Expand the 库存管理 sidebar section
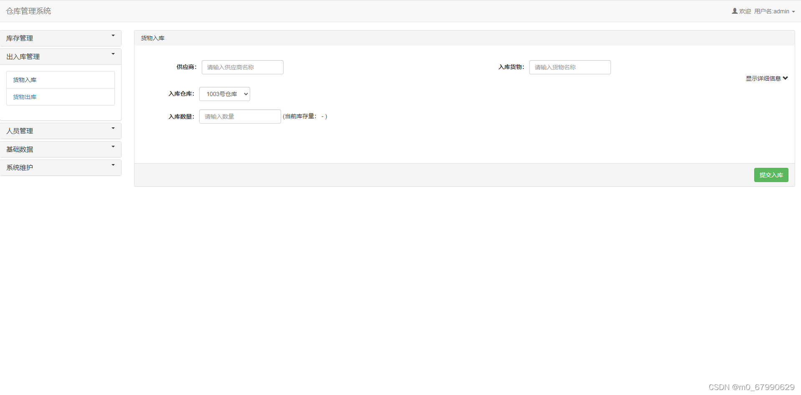 pyautogui.click(x=61, y=38)
